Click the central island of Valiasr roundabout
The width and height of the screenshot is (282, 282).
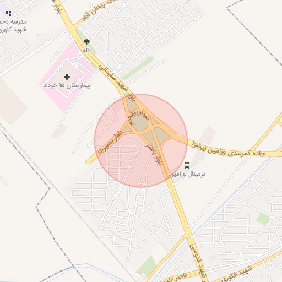click(x=139, y=121)
